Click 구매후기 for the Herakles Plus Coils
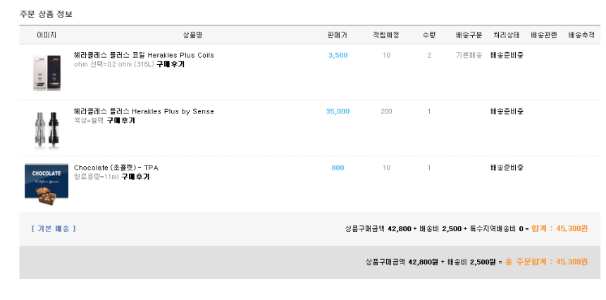This screenshot has height=300, width=606. (170, 64)
